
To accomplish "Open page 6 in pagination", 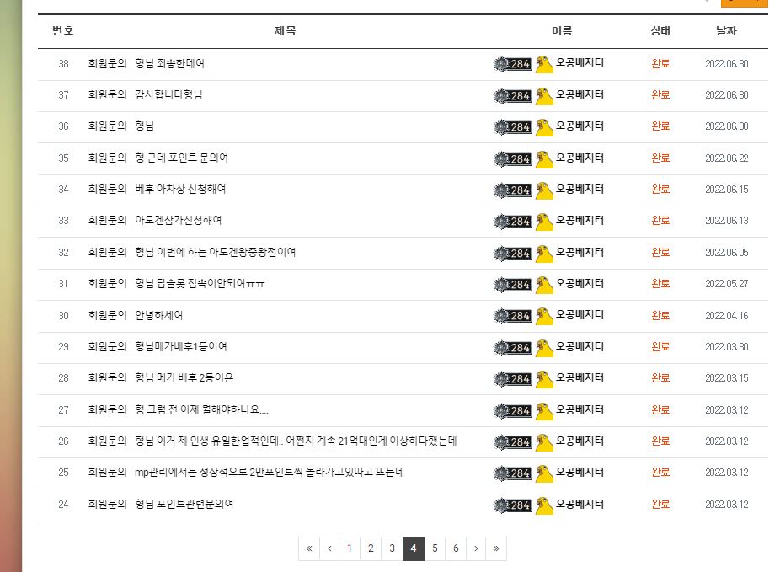I will coord(456,548).
